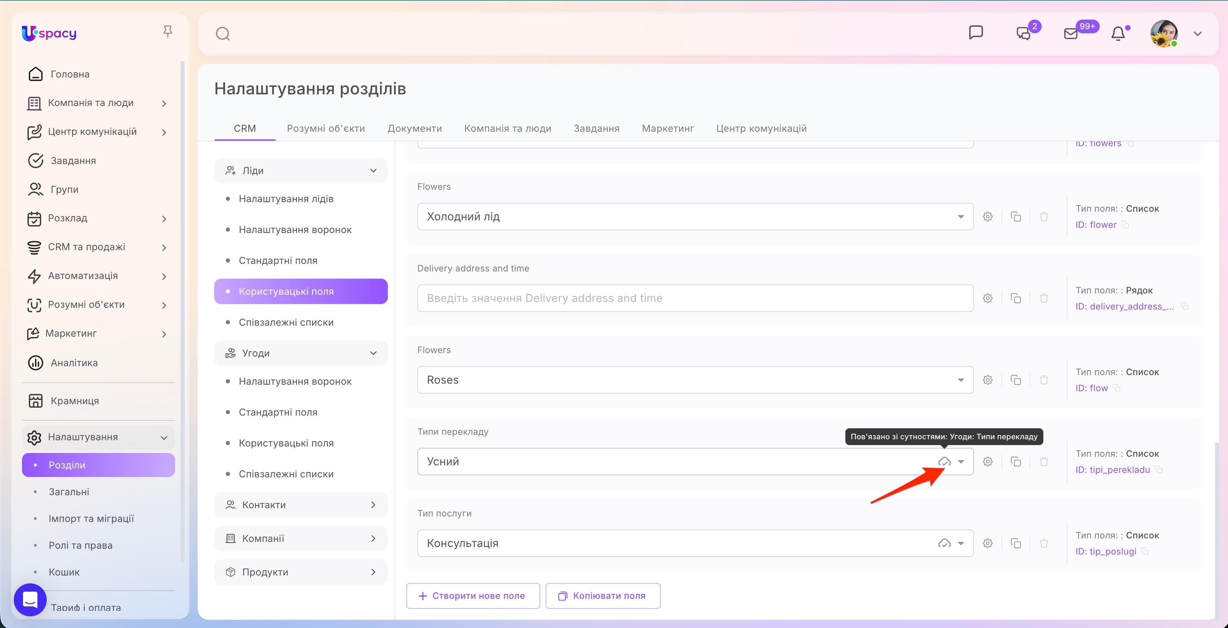The image size is (1228, 628).
Task: Switch to Центр комунікацій tab
Action: [x=761, y=128]
